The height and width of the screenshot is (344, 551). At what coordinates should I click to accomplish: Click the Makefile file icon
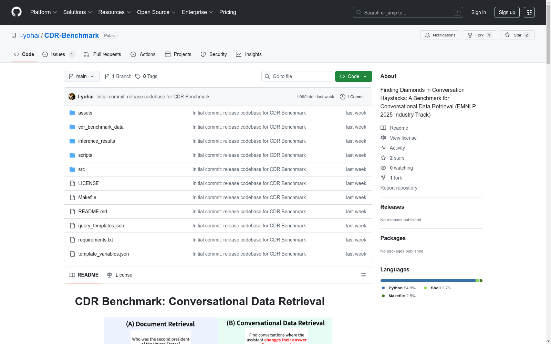click(x=72, y=197)
